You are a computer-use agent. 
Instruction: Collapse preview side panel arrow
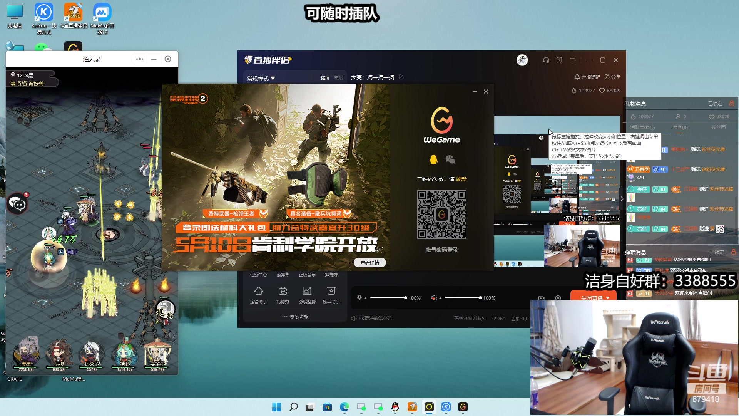(622, 199)
